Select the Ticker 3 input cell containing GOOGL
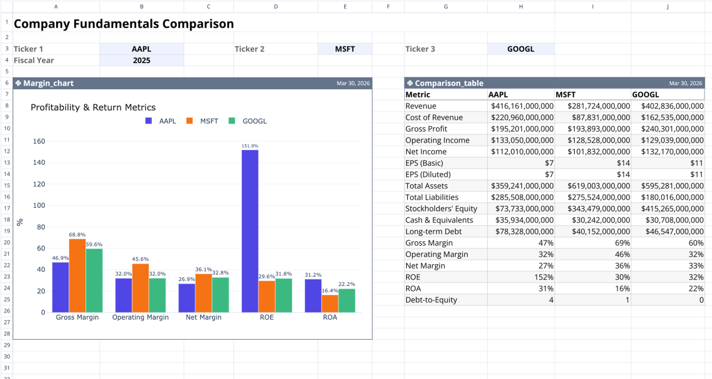This screenshot has width=712, height=379. (x=521, y=49)
